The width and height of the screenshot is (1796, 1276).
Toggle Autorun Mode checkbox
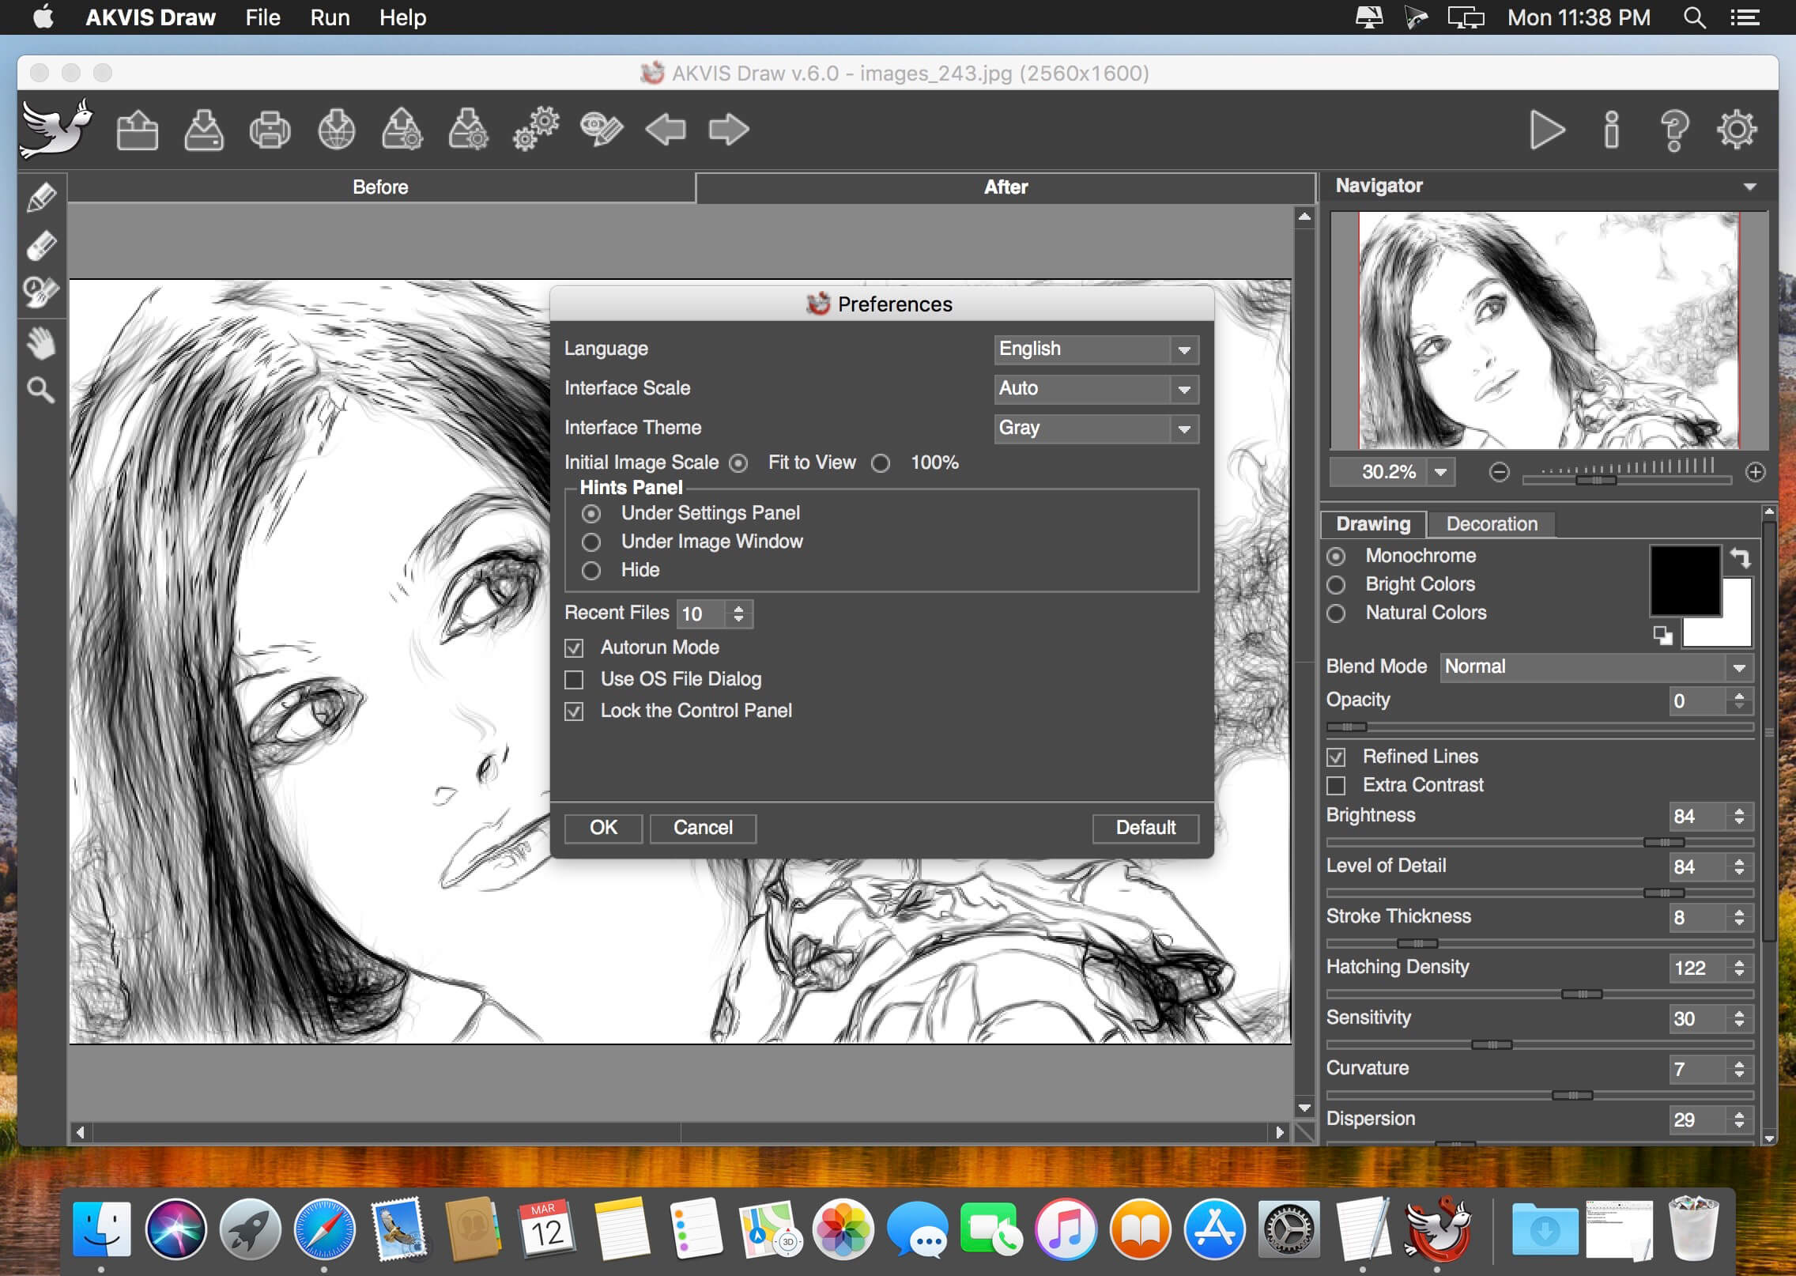coord(574,648)
